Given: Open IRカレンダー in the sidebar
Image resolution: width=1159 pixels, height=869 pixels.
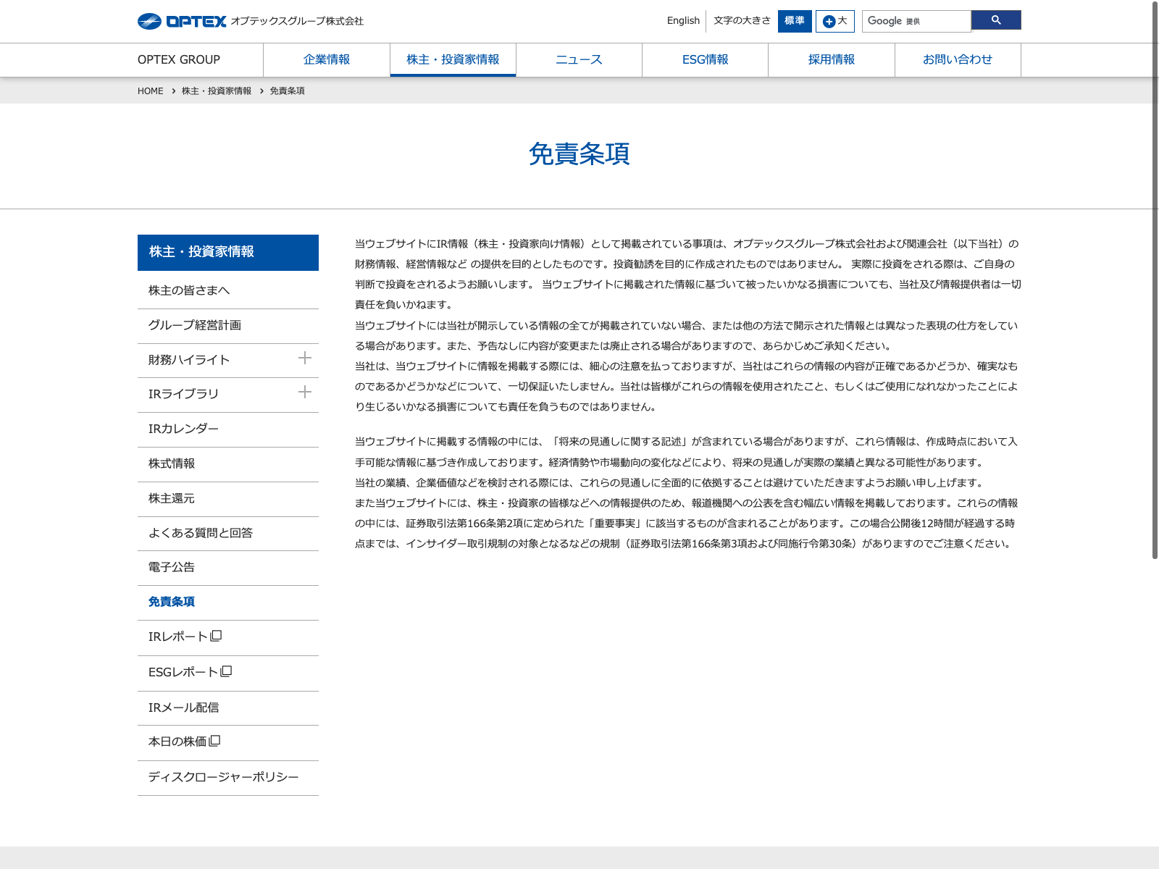Looking at the screenshot, I should [x=183, y=429].
